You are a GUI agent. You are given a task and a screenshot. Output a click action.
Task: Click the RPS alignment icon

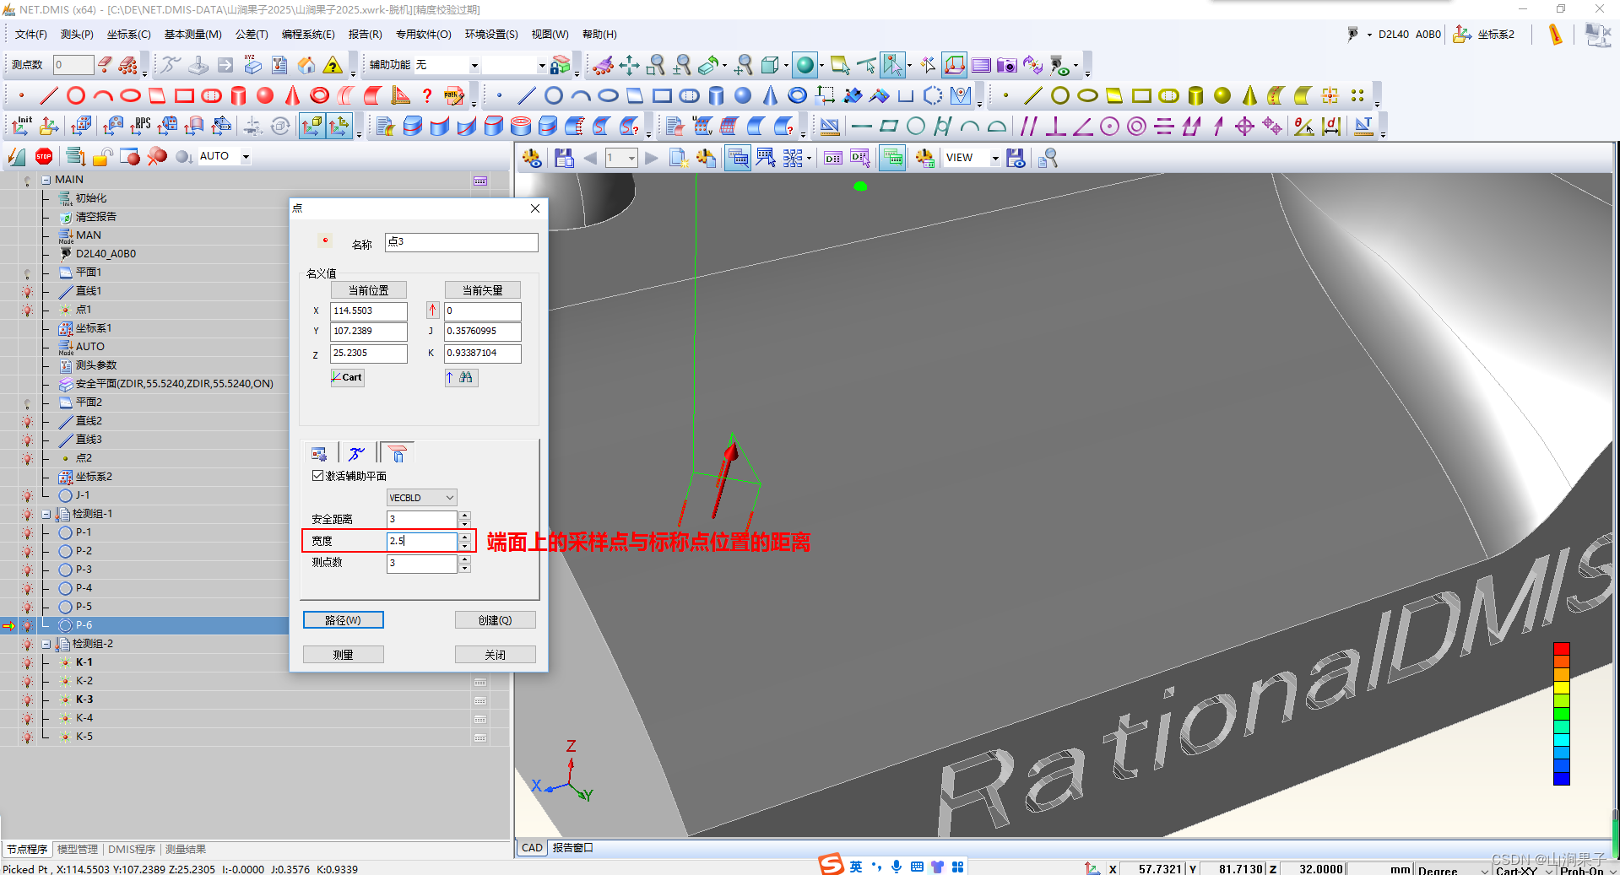coord(140,126)
